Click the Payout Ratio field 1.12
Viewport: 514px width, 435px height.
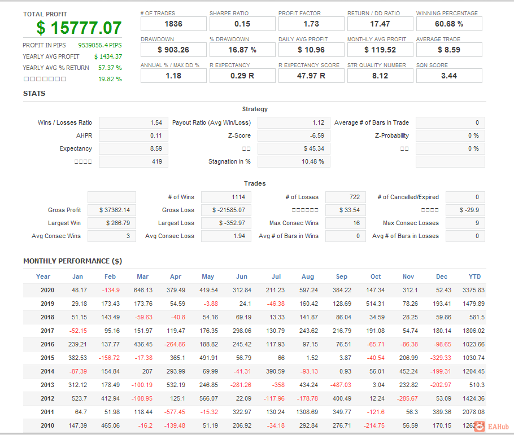(x=294, y=122)
